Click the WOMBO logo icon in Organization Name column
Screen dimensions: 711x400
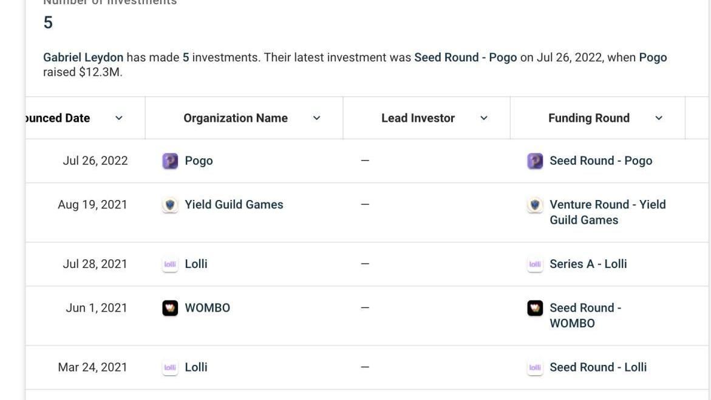[x=170, y=308]
